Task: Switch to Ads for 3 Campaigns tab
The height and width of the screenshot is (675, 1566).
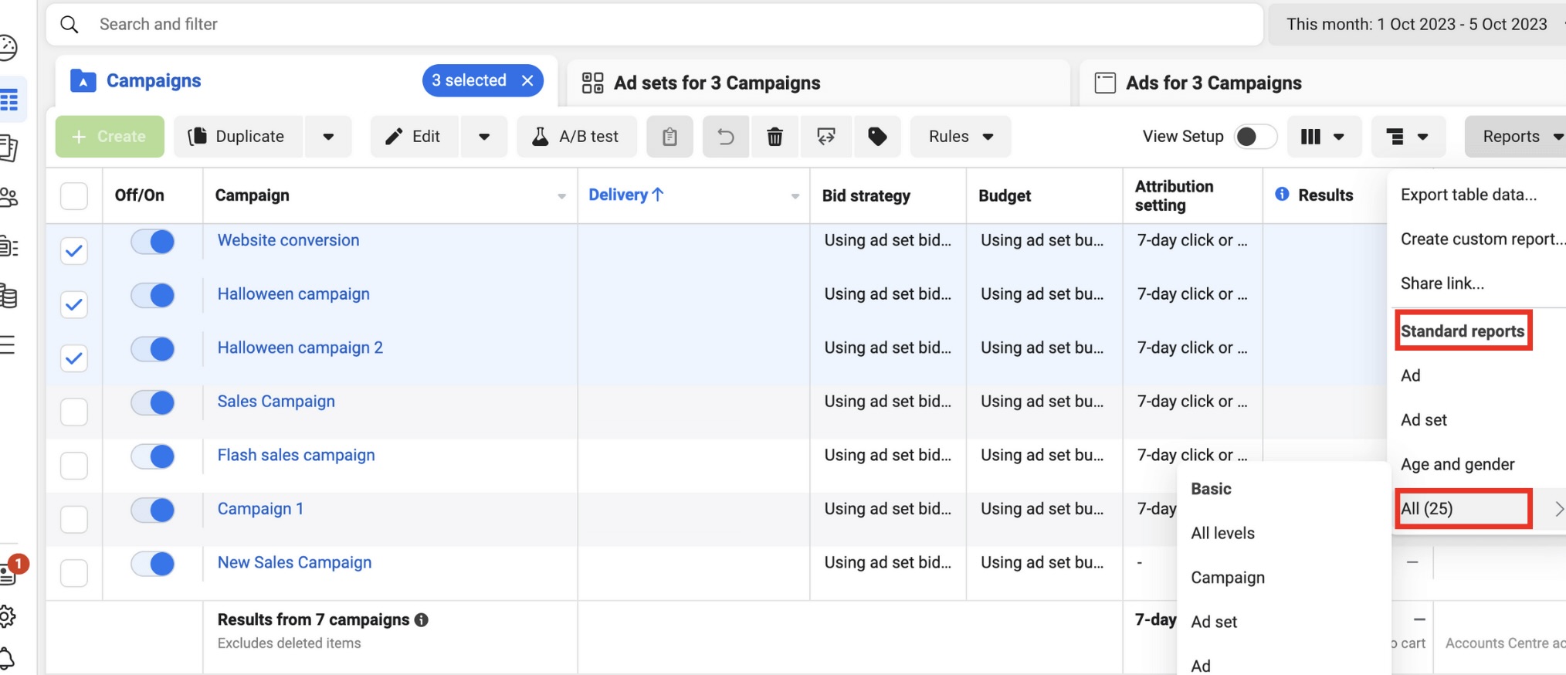Action: click(1324, 83)
